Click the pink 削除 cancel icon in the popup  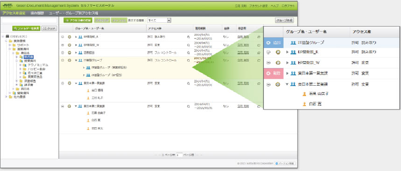tap(268, 73)
